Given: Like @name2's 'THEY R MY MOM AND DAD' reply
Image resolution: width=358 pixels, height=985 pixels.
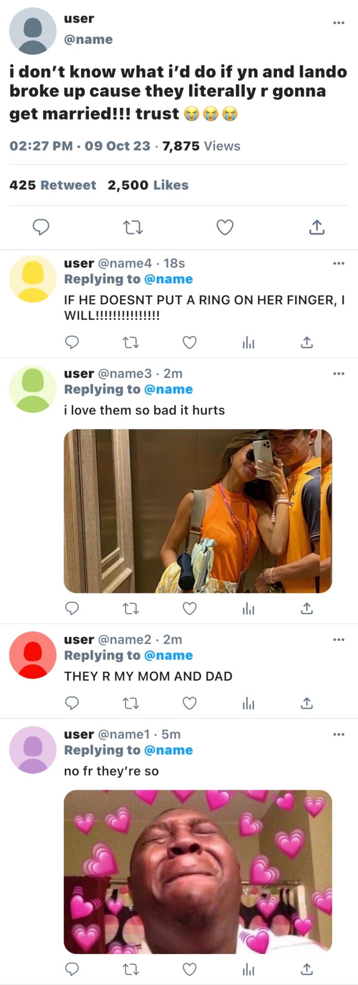Looking at the screenshot, I should coord(190,703).
